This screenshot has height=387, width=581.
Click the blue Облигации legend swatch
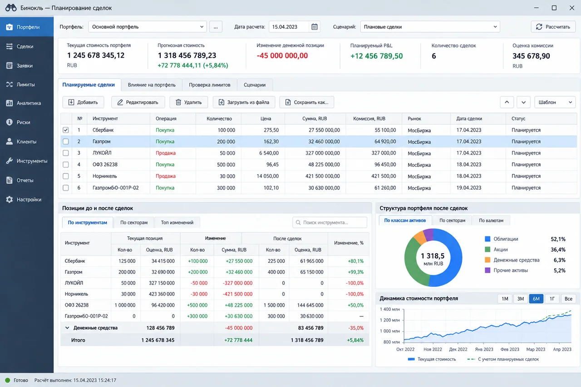[487, 239]
